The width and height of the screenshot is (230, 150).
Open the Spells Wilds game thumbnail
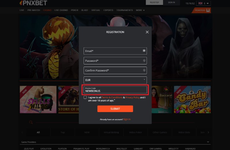point(38,99)
